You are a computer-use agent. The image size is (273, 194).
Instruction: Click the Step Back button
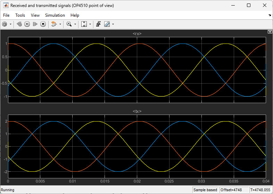(19, 24)
